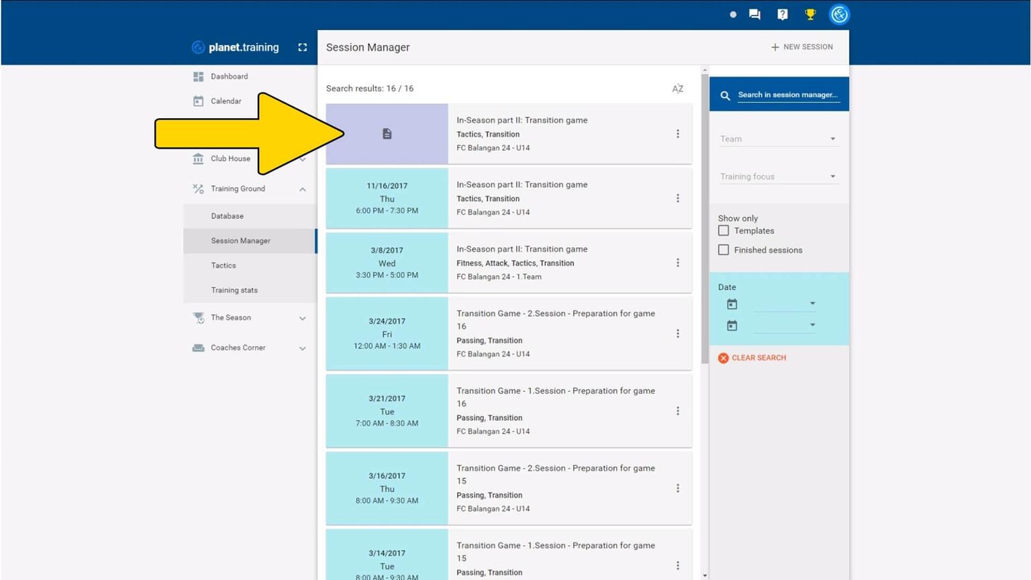Screen dimensions: 1031x580
Task: Open Training stats in sidebar
Action: 234,290
